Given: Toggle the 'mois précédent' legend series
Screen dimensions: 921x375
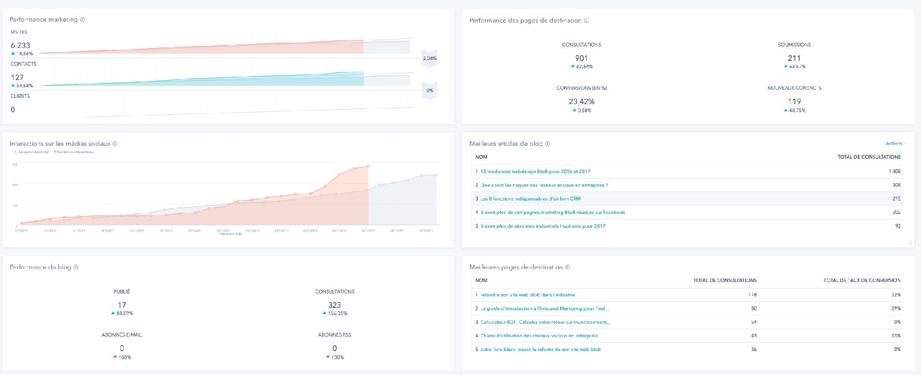Looking at the screenshot, I should [x=32, y=152].
